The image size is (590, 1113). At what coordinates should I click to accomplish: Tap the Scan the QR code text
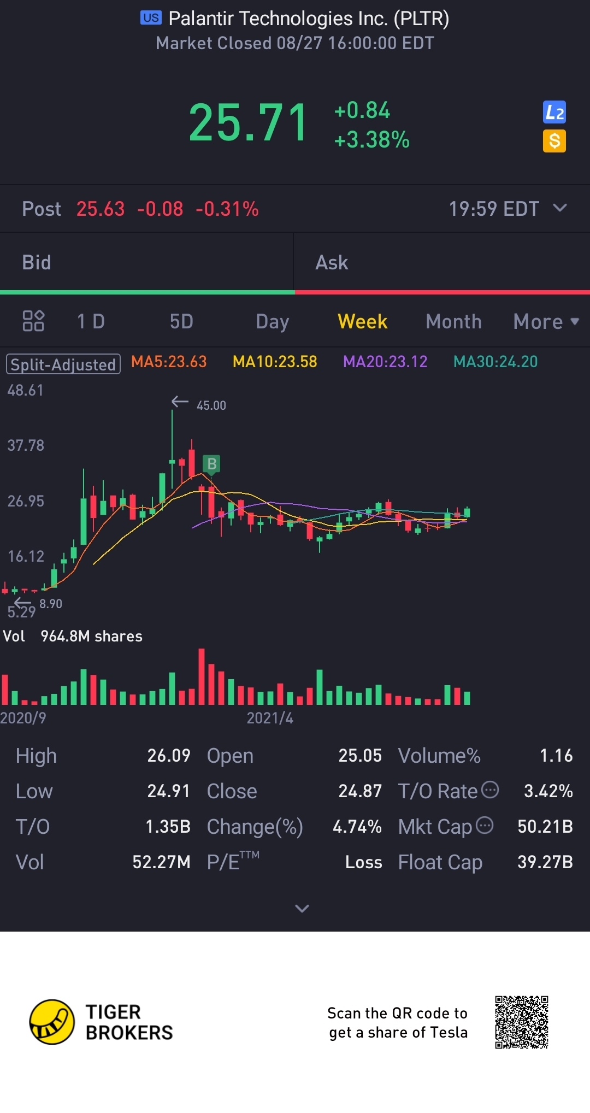[398, 1023]
